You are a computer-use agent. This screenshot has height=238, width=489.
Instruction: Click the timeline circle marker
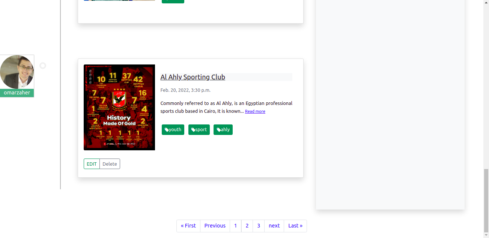tap(43, 66)
